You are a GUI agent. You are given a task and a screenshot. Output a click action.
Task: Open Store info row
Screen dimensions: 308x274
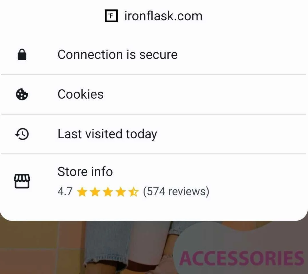(x=154, y=181)
